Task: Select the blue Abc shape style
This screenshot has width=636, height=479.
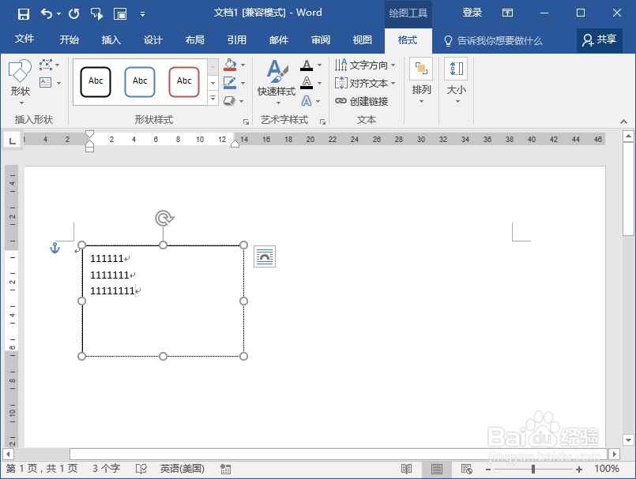Action: [140, 81]
